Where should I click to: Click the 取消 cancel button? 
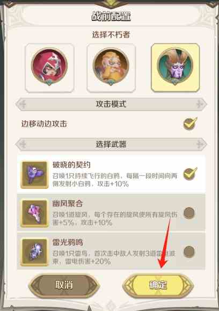click(64, 285)
